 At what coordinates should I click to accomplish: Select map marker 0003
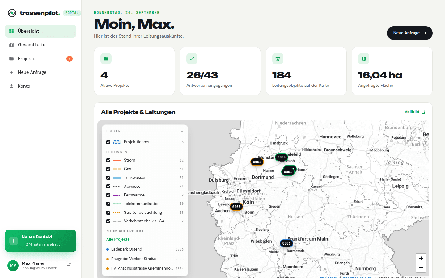click(x=282, y=157)
